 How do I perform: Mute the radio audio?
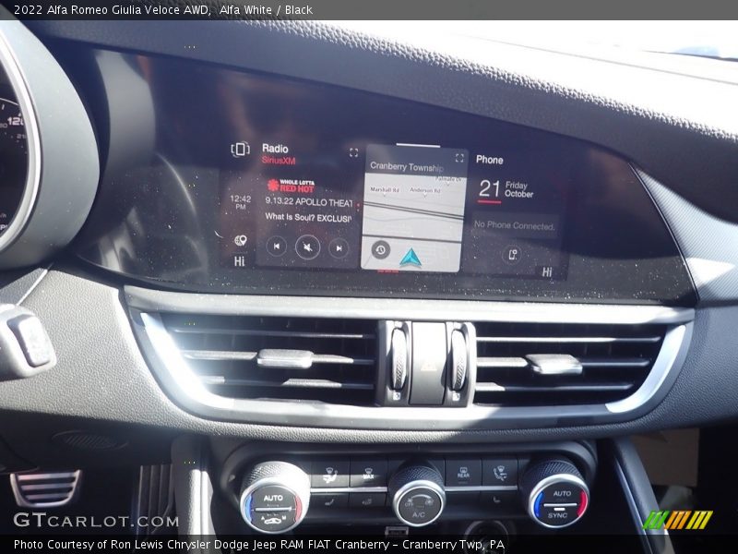(307, 247)
